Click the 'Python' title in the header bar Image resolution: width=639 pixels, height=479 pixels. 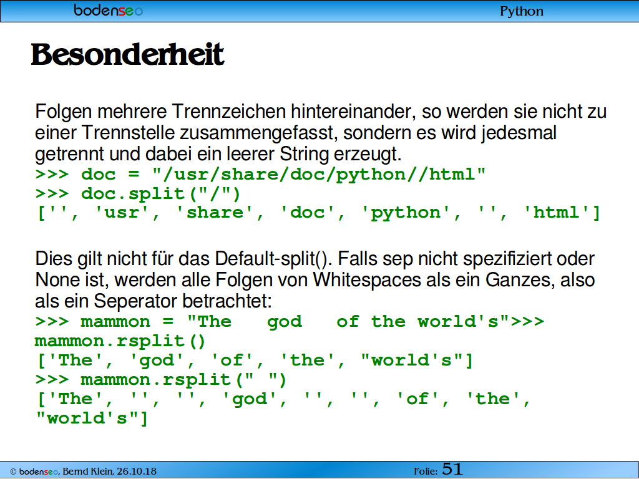(x=521, y=11)
